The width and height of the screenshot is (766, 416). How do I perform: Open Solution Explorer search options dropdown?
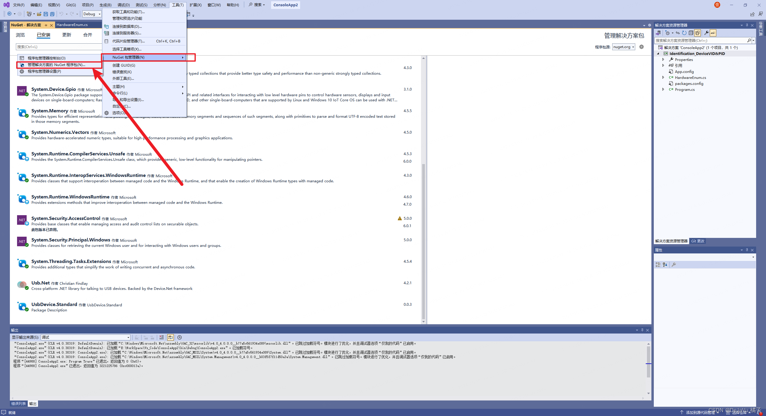(753, 40)
